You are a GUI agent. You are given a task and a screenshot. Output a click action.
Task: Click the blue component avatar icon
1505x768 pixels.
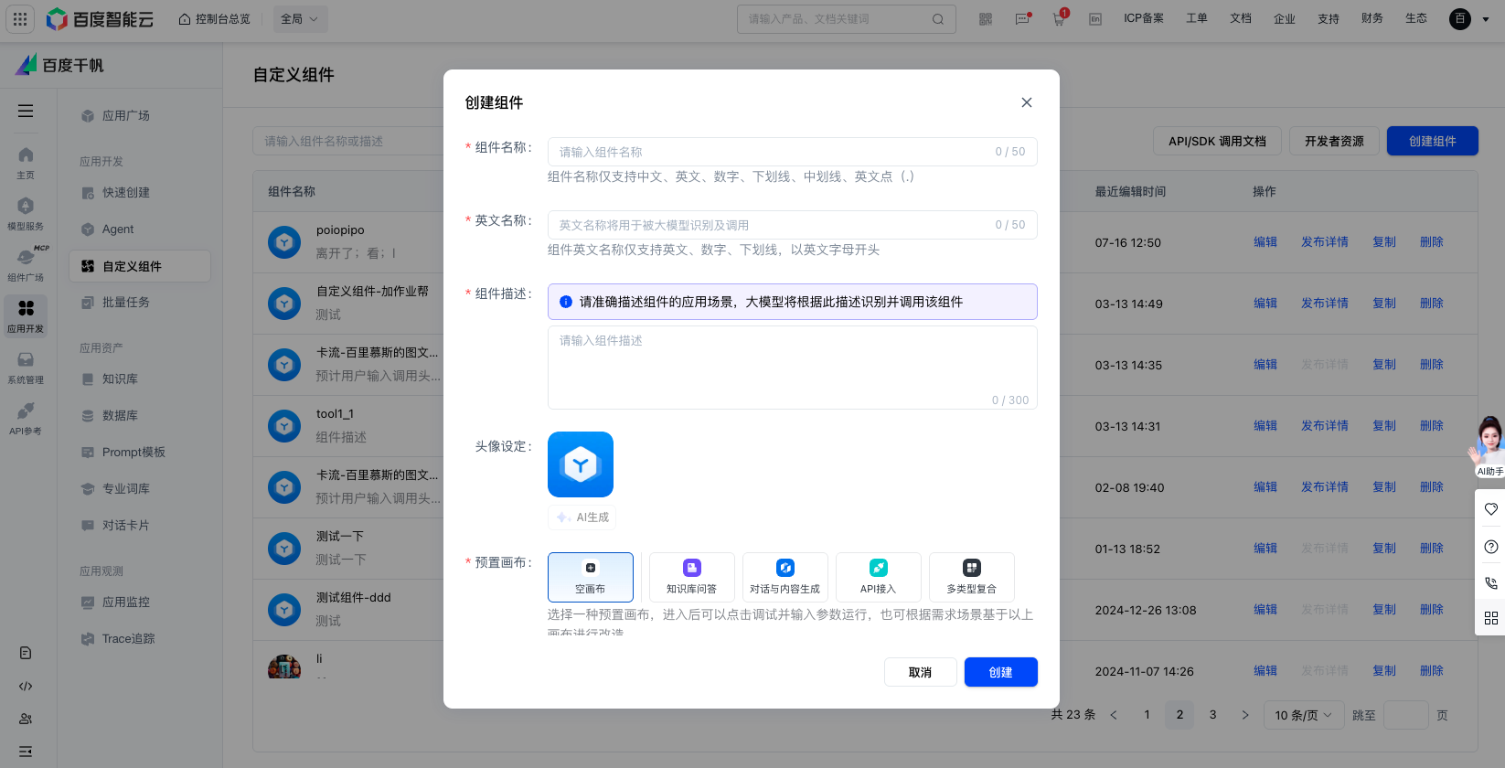(580, 464)
